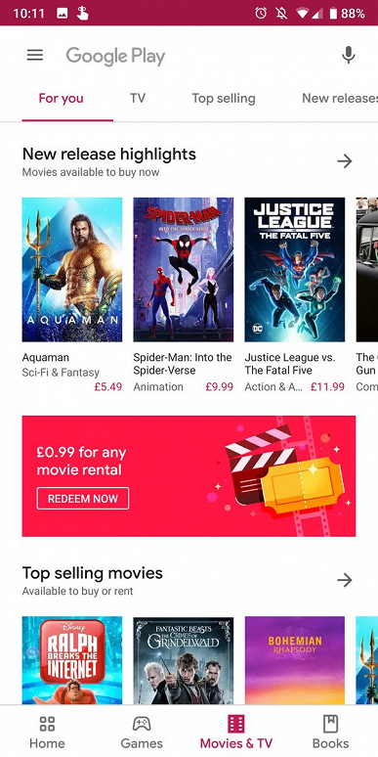378x757 pixels.
Task: Select the For you tab
Action: click(x=62, y=99)
